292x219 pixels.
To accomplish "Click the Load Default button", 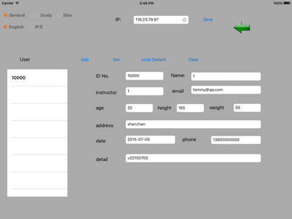I will [x=153, y=60].
